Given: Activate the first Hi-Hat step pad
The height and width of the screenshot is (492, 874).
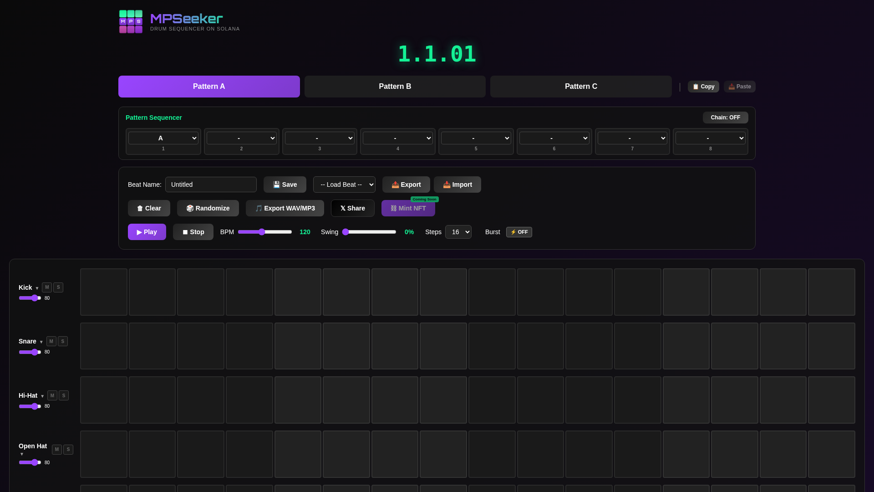Looking at the screenshot, I should coord(104,400).
